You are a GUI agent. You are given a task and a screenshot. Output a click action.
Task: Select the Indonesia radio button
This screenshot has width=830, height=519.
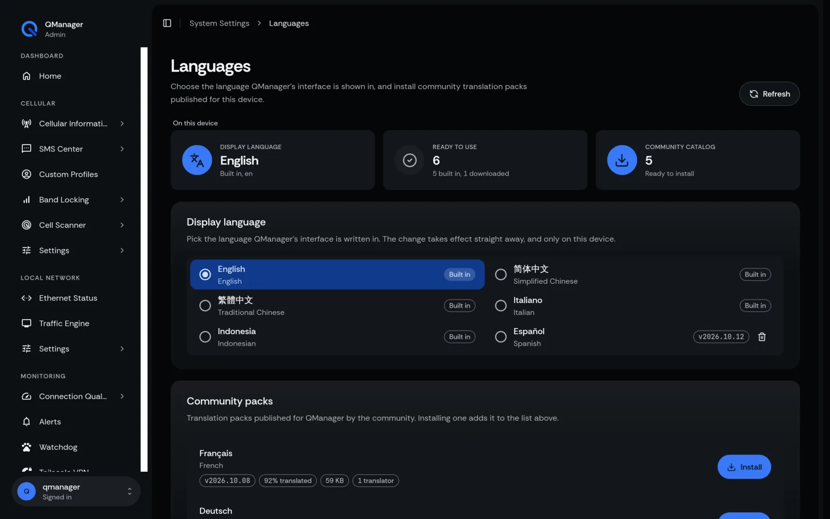point(205,337)
